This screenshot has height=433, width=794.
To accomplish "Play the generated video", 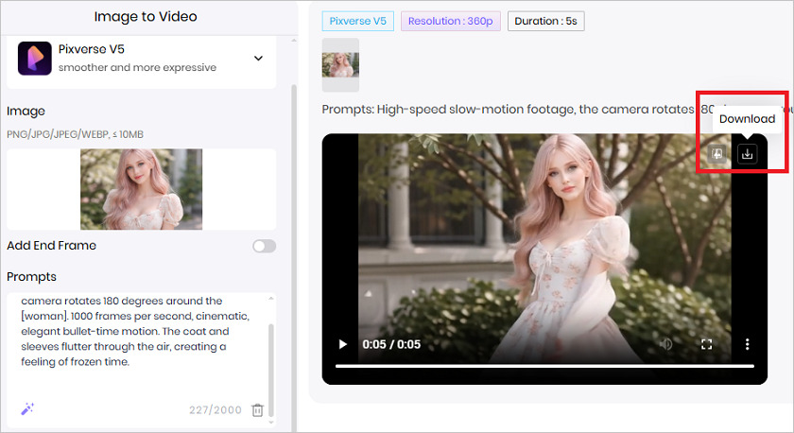I will coord(343,344).
